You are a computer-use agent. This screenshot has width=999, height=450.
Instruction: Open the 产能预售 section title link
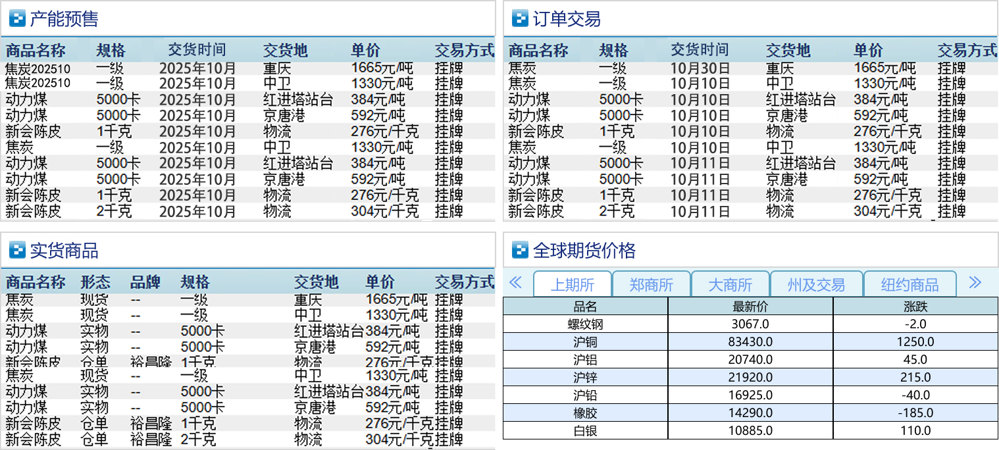tap(64, 19)
